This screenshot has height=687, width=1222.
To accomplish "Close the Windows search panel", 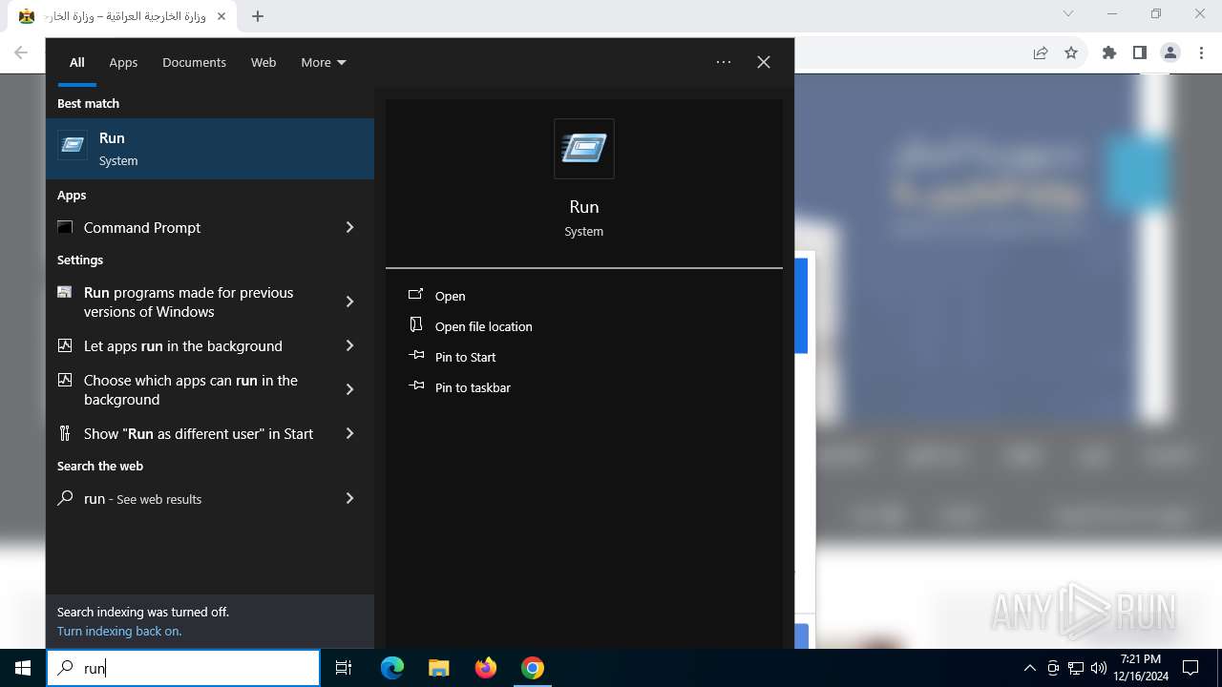I will point(764,62).
